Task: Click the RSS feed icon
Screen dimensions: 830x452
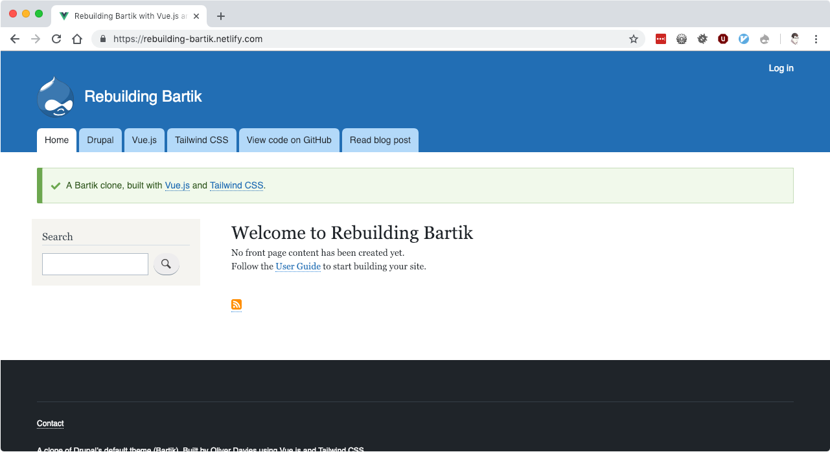Action: (x=236, y=304)
